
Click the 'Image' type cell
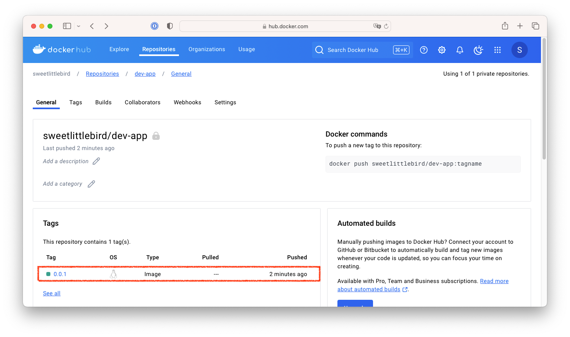153,274
